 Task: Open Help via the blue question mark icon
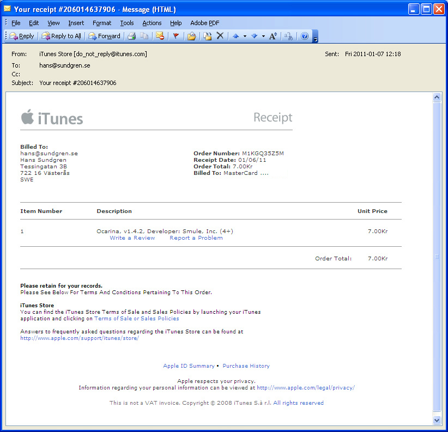pyautogui.click(x=305, y=36)
